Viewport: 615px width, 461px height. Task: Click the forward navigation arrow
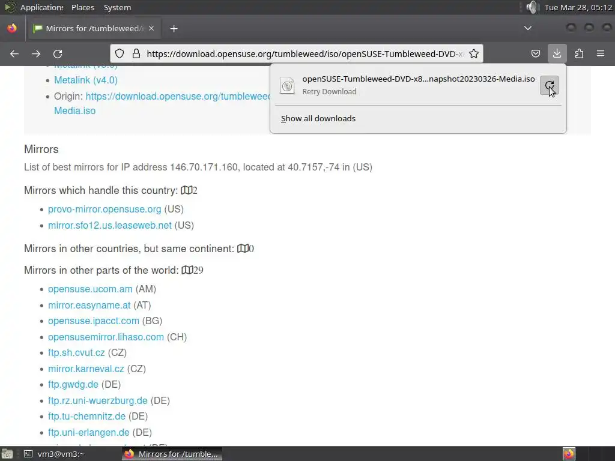(x=36, y=53)
